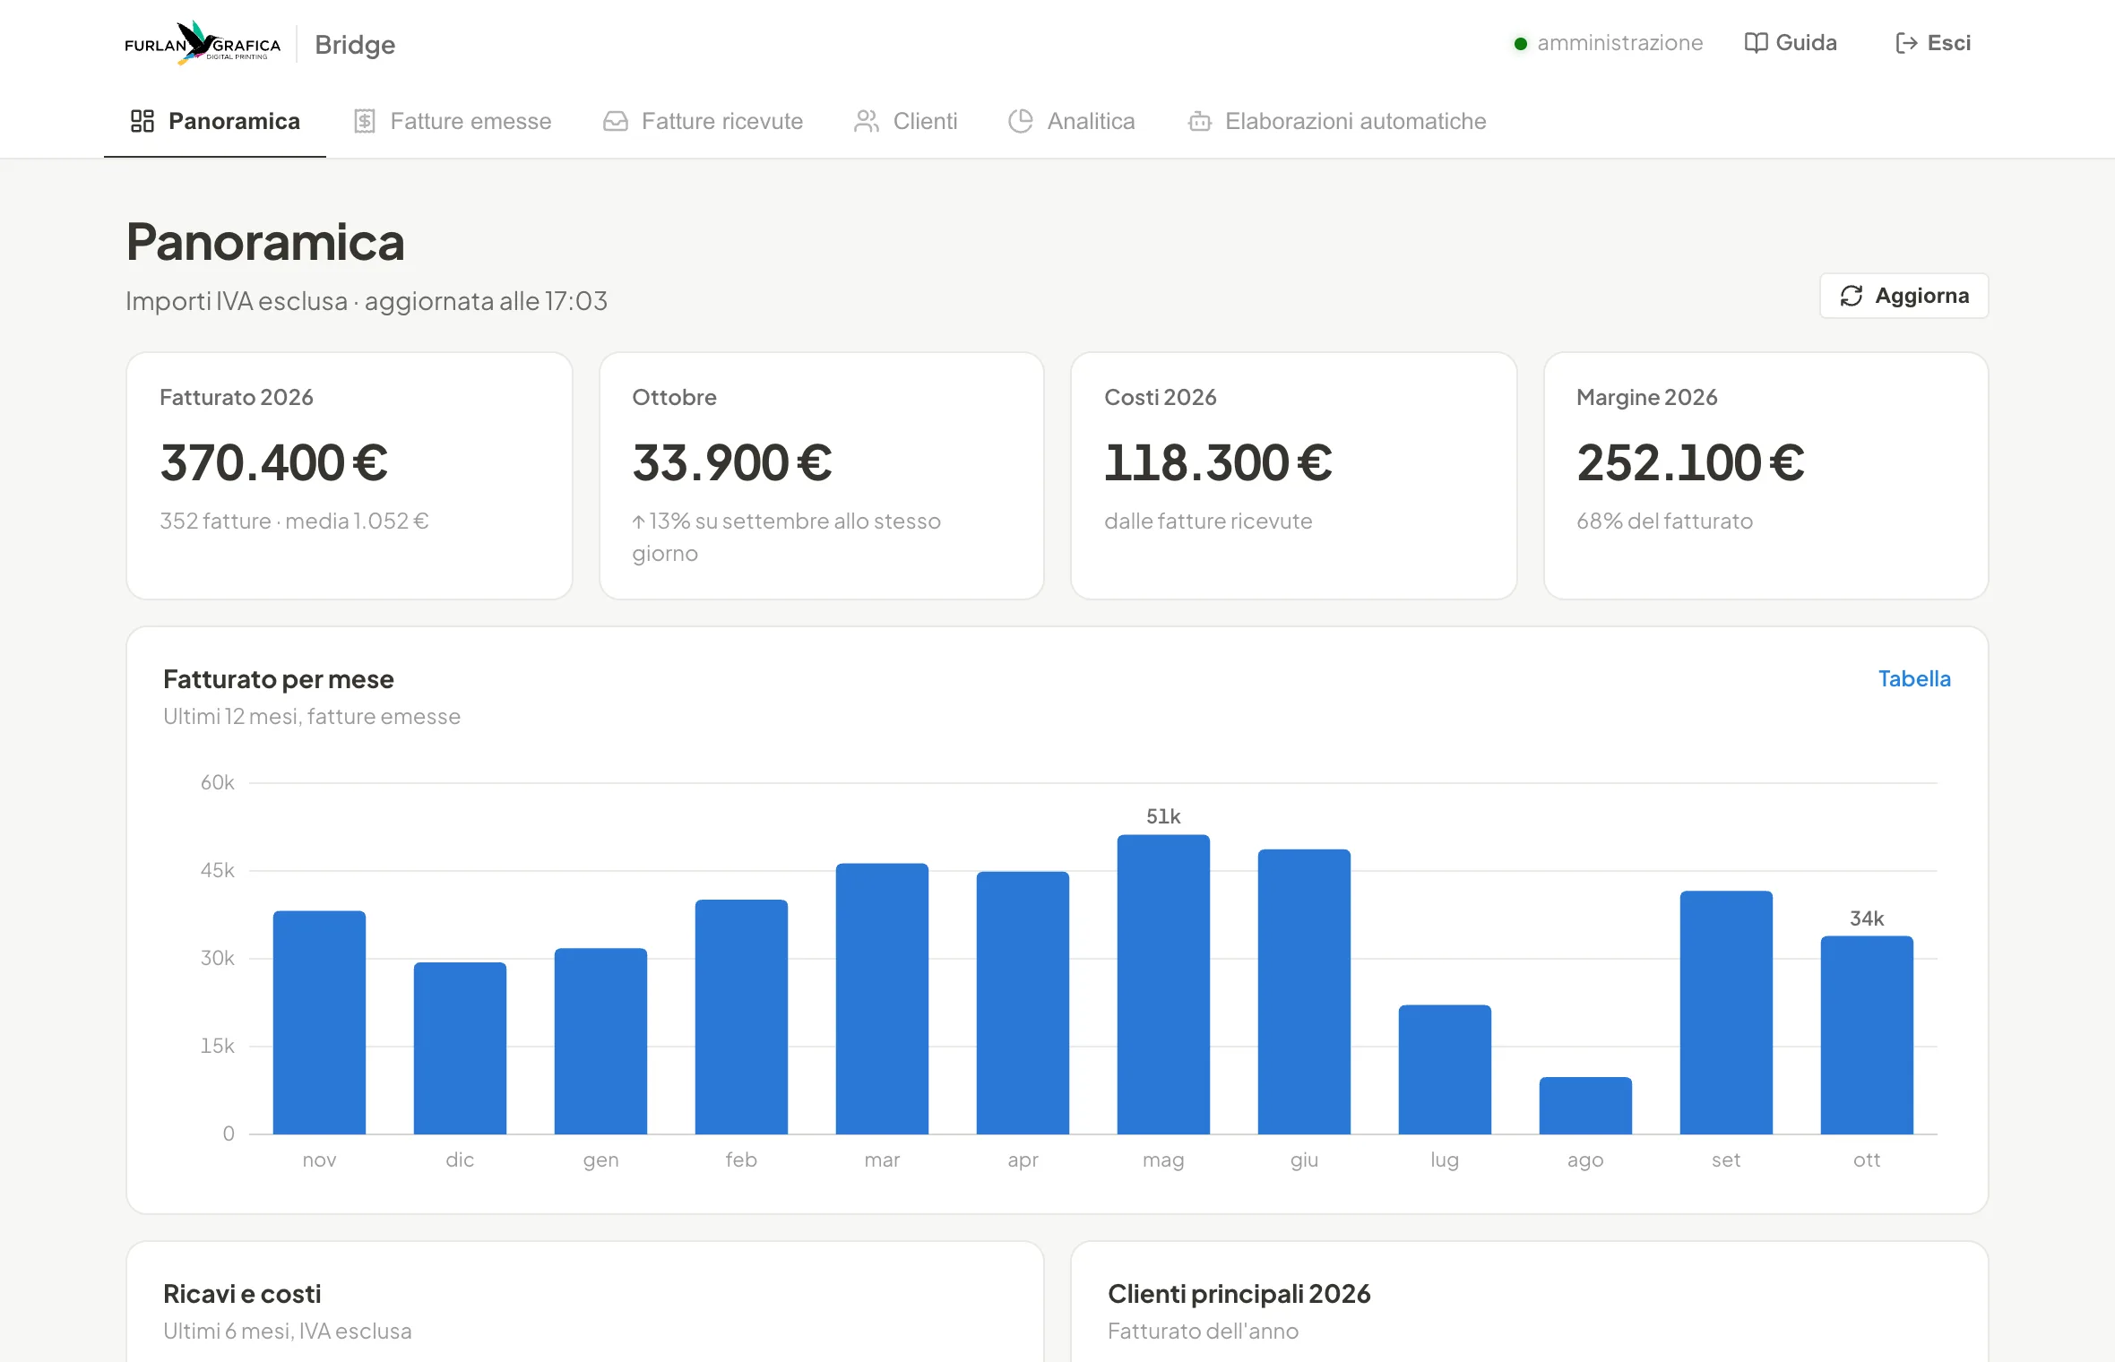The width and height of the screenshot is (2115, 1362).
Task: Click the lug bar in the chart
Action: click(x=1445, y=1069)
